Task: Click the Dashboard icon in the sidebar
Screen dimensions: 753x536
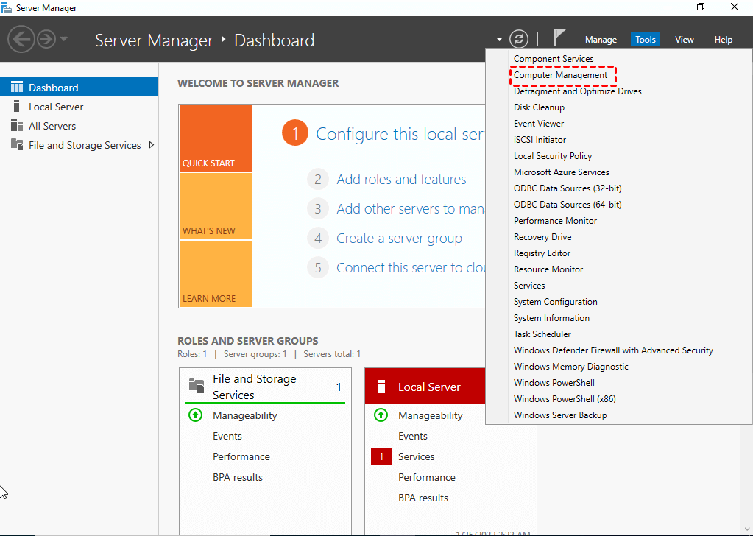Action: click(17, 88)
